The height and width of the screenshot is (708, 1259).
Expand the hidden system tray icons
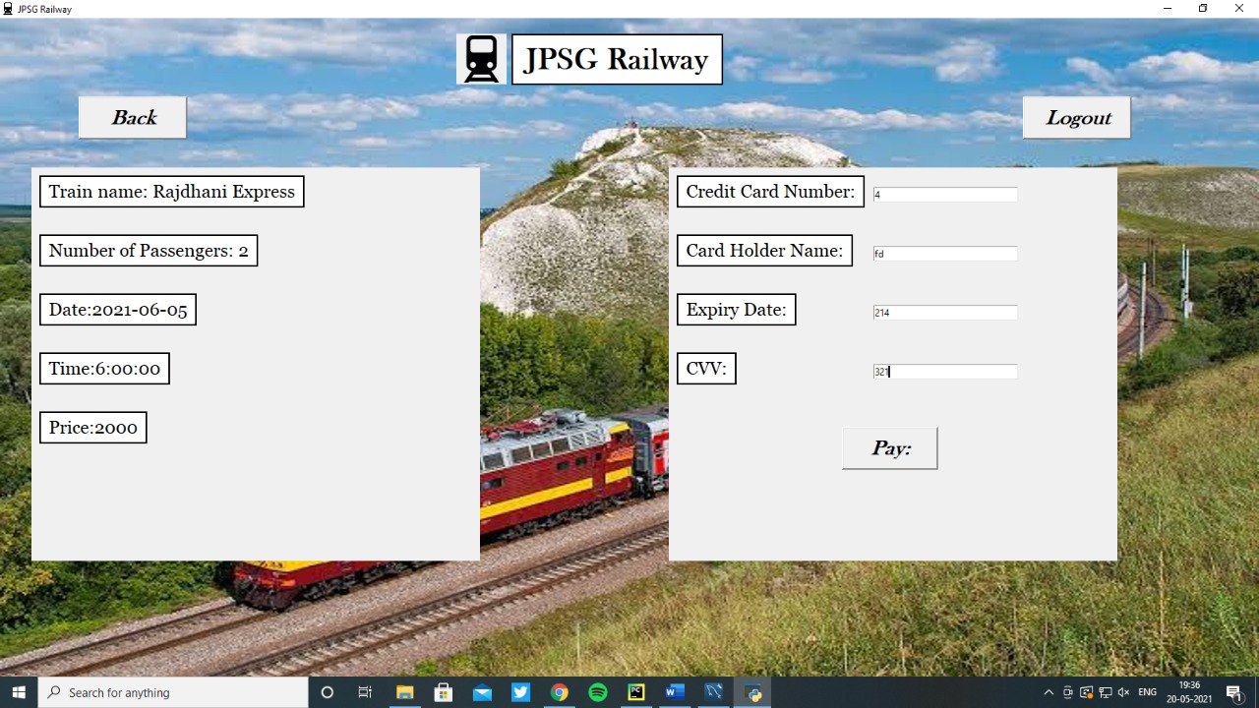[x=1049, y=691]
